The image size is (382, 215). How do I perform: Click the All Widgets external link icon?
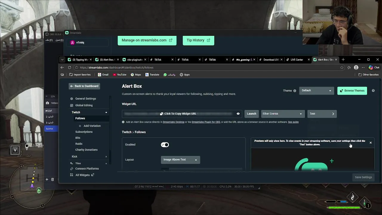93,175
